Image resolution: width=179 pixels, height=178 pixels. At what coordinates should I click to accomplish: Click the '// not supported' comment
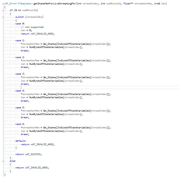pos(32,27)
